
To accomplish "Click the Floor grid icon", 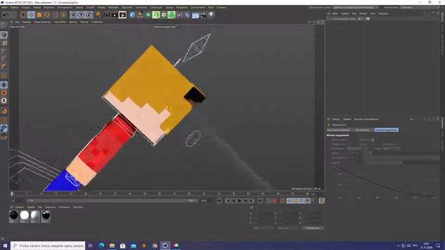I will [x=195, y=15].
